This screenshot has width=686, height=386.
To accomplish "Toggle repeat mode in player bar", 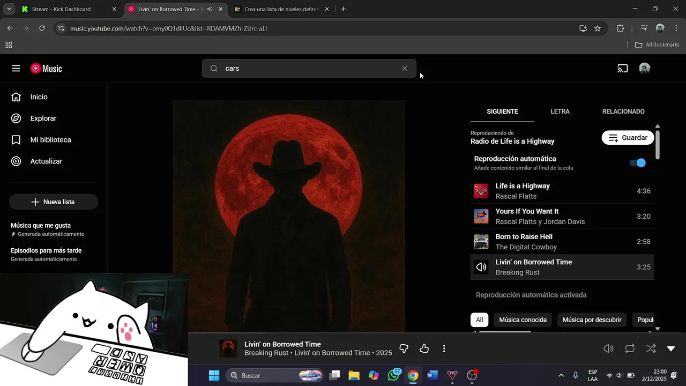I will (x=630, y=348).
